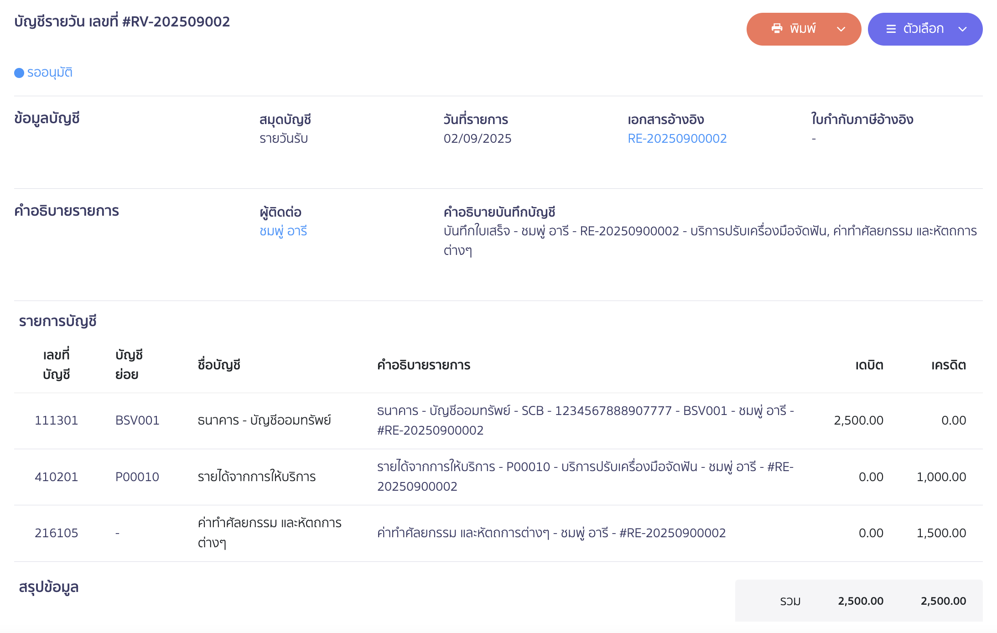This screenshot has height=633, width=997.
Task: Click the เครดิต column header
Action: click(949, 365)
